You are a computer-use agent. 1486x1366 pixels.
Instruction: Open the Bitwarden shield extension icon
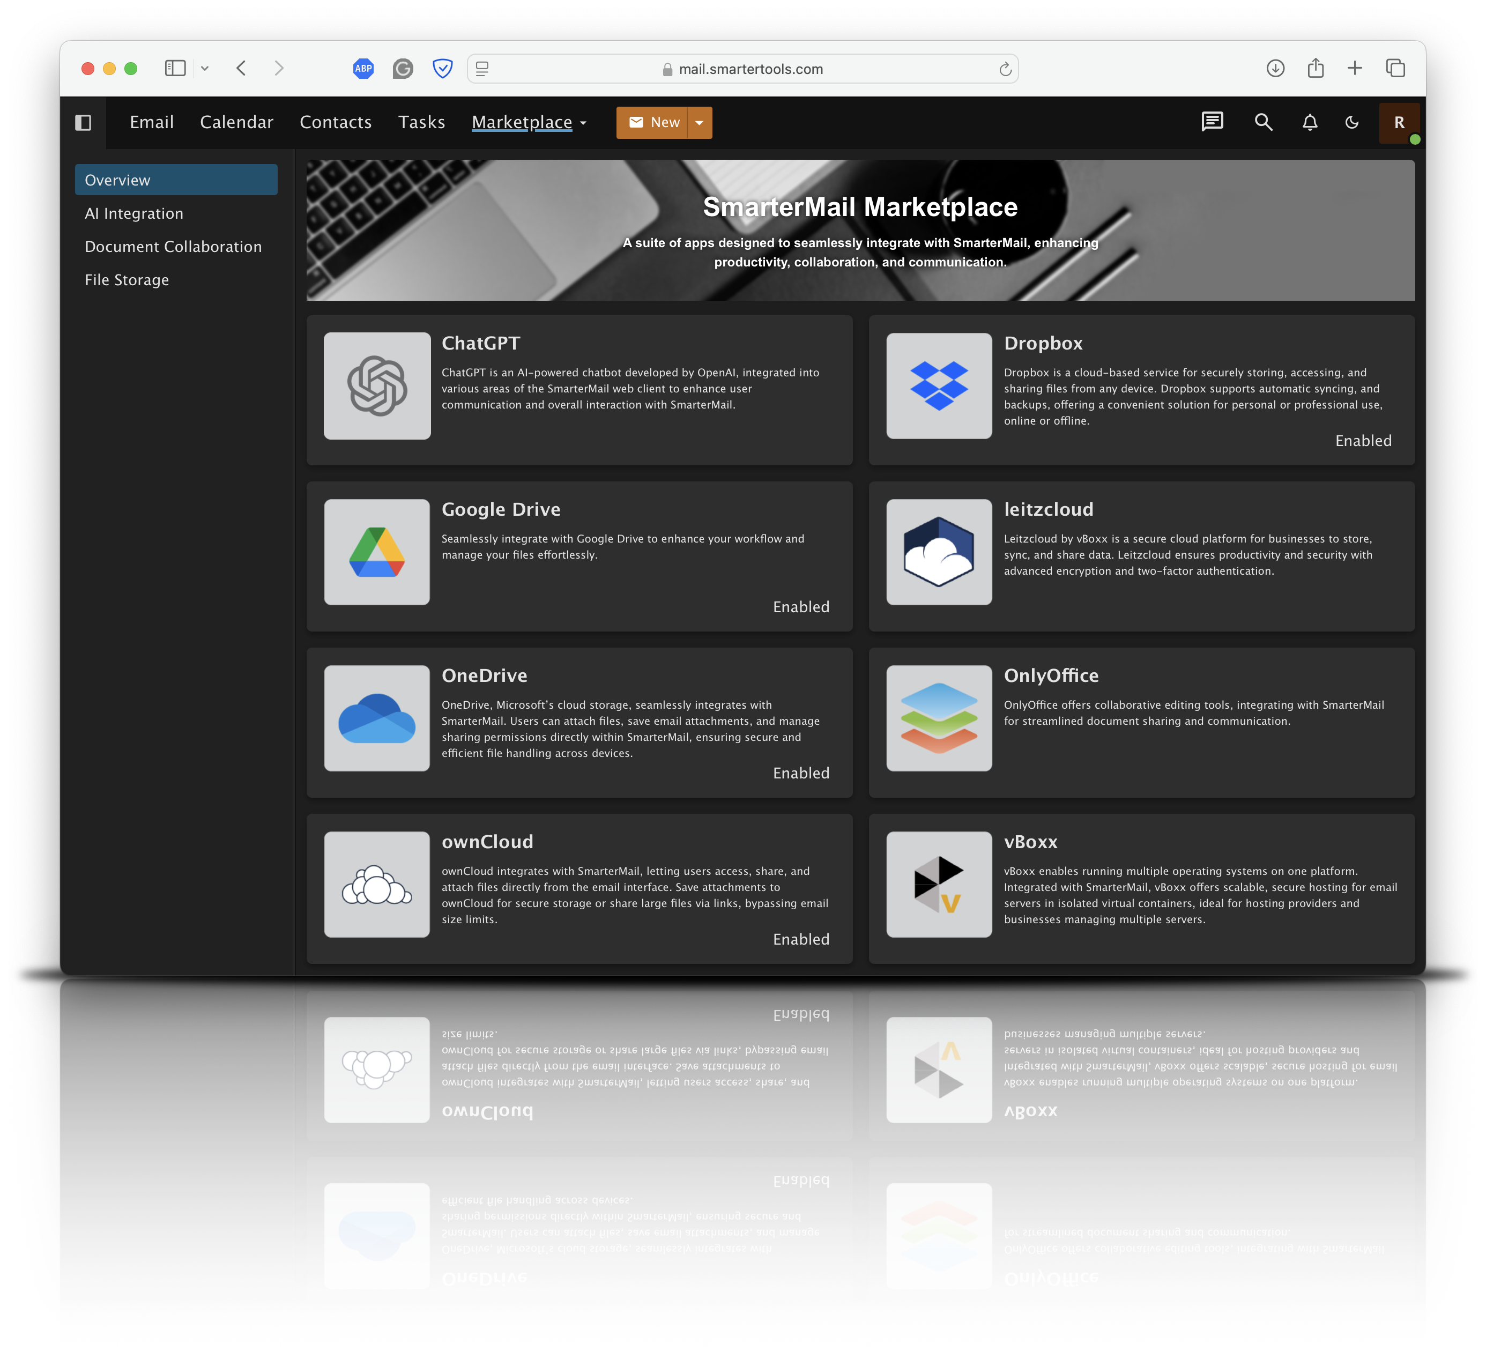pos(443,69)
